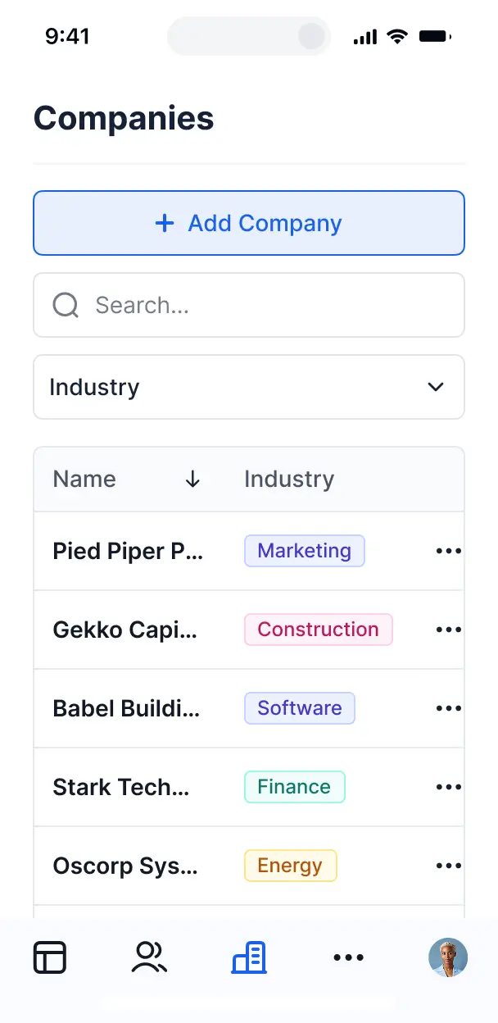498x1023 pixels.
Task: Open row actions for Pied Piper
Action: [x=448, y=552]
